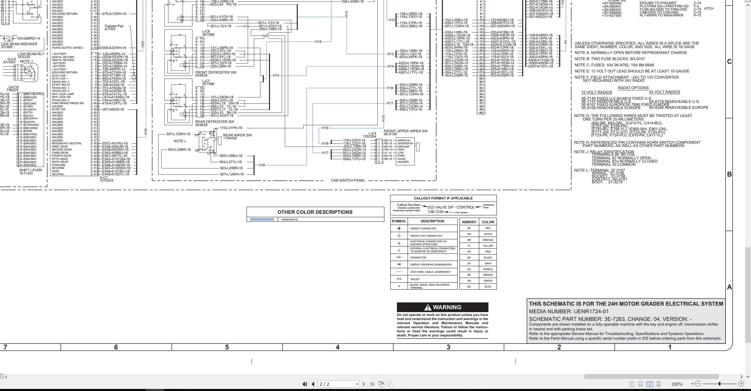This screenshot has height=391, width=751.
Task: Select single page view mode
Action: pos(632,384)
